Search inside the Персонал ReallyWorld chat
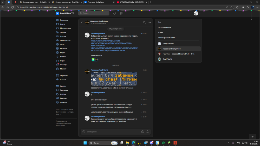This screenshot has height=146, width=260. [x=144, y=23]
